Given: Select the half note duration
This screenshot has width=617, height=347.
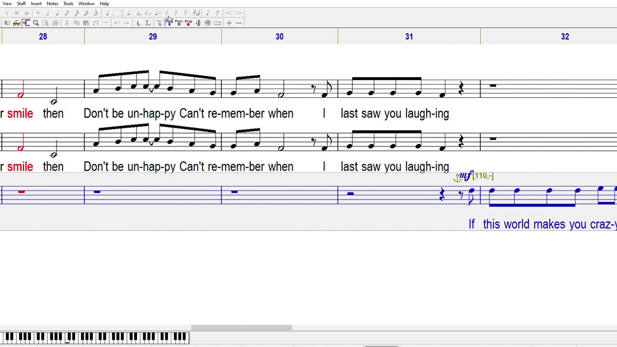Looking at the screenshot, I should [x=47, y=13].
